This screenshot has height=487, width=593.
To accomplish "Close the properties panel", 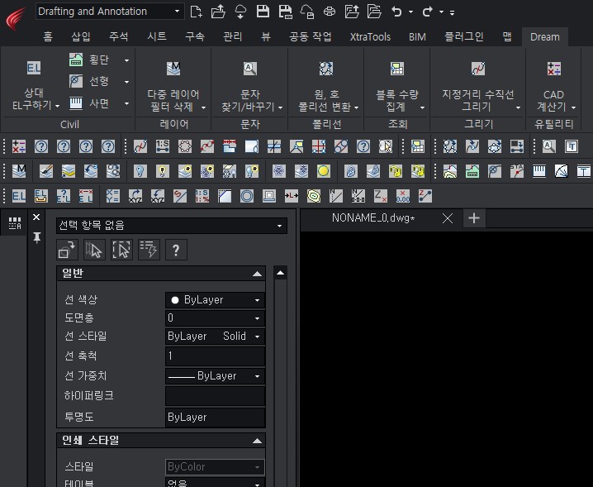I will click(36, 217).
